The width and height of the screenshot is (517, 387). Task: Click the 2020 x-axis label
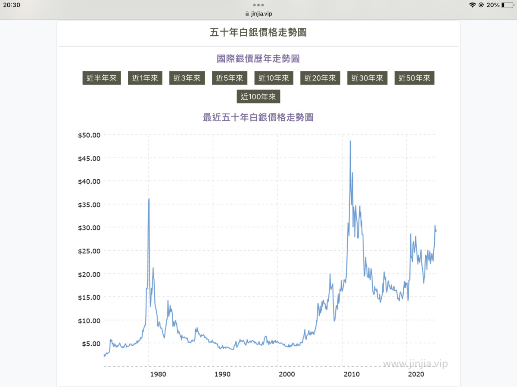[416, 375]
